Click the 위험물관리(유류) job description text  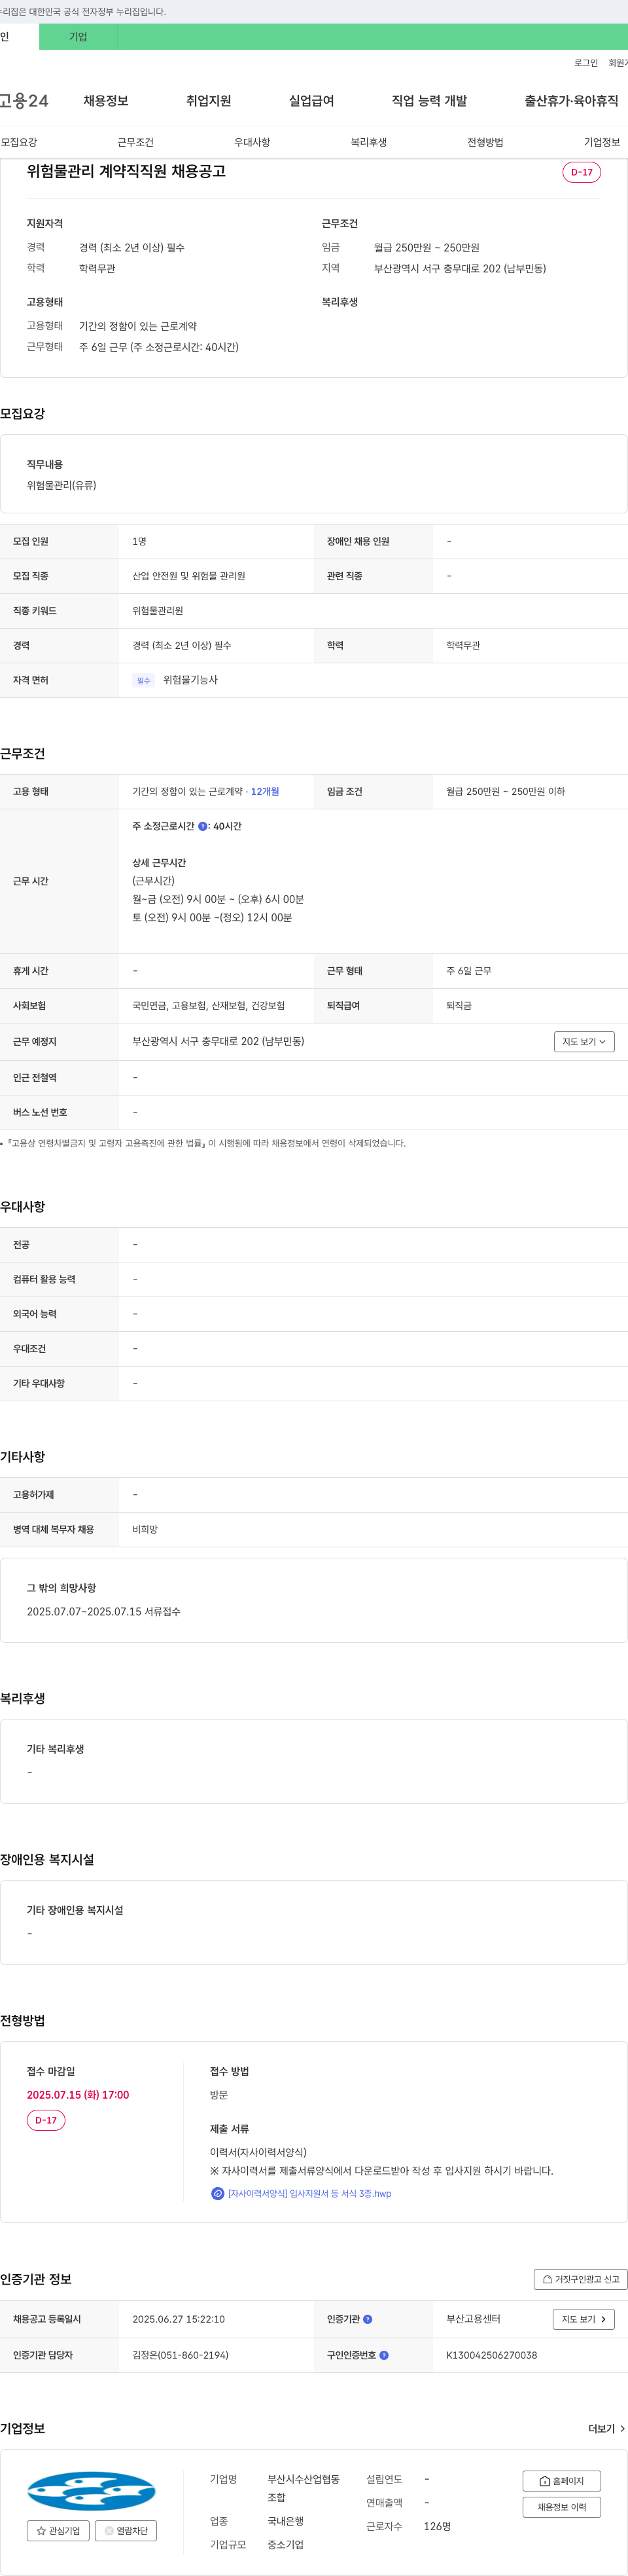click(62, 486)
